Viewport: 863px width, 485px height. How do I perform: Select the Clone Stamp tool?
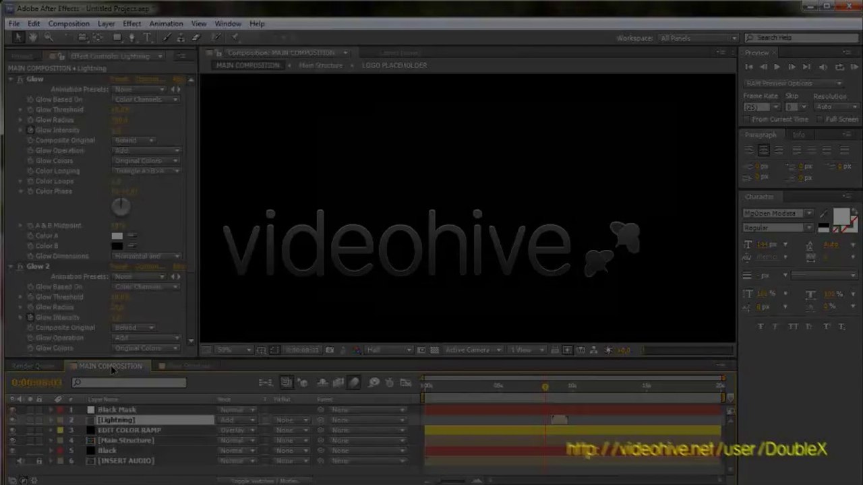pos(182,38)
